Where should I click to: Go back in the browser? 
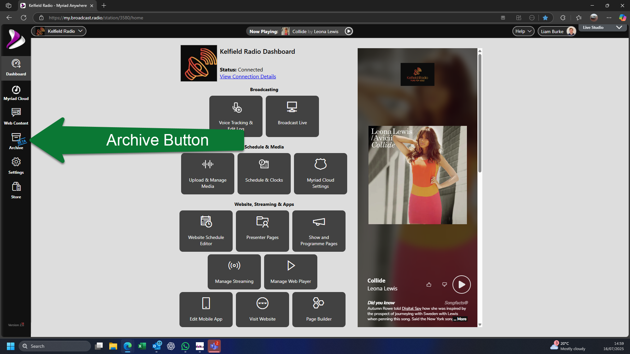click(x=9, y=18)
